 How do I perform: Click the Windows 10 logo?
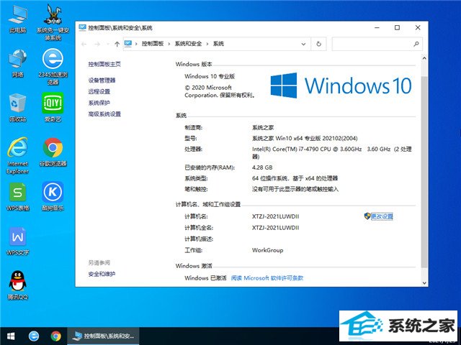(x=341, y=86)
